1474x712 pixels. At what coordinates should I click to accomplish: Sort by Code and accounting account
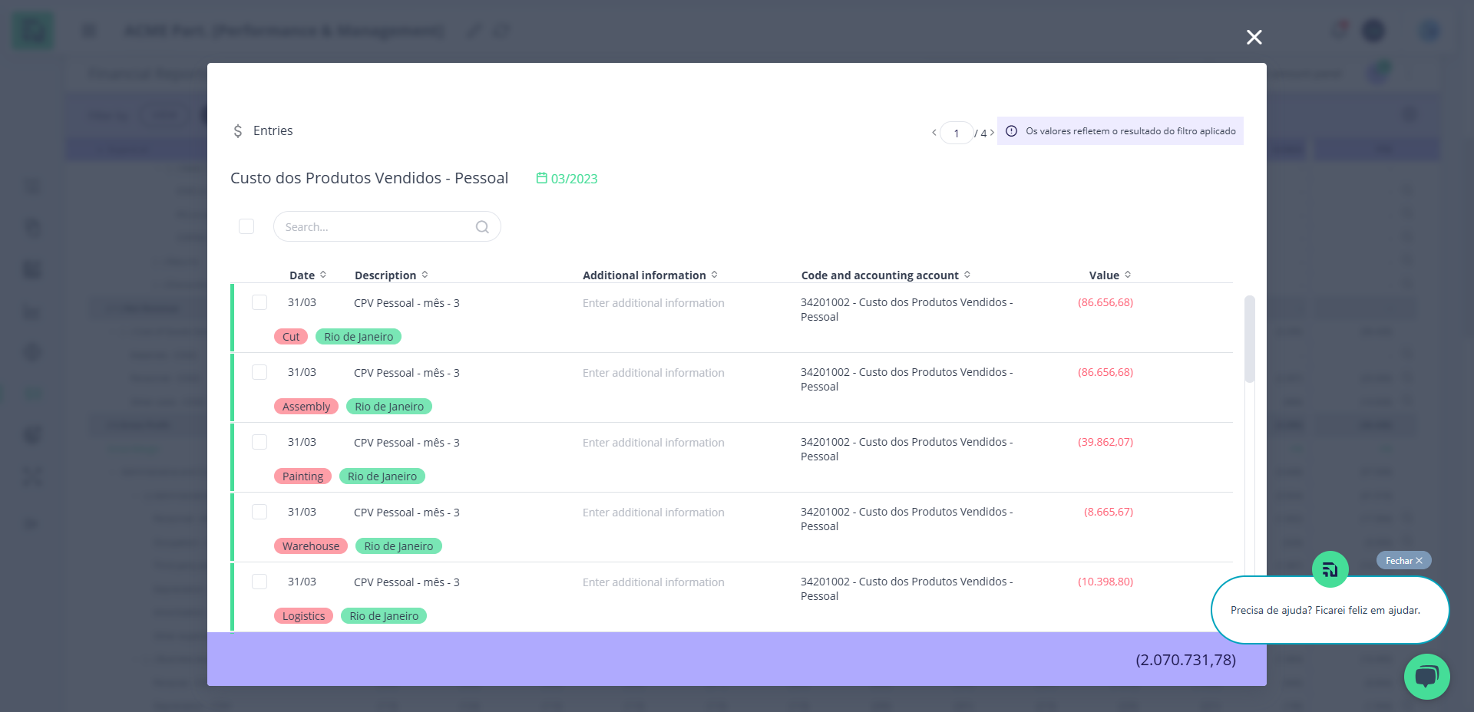967,275
